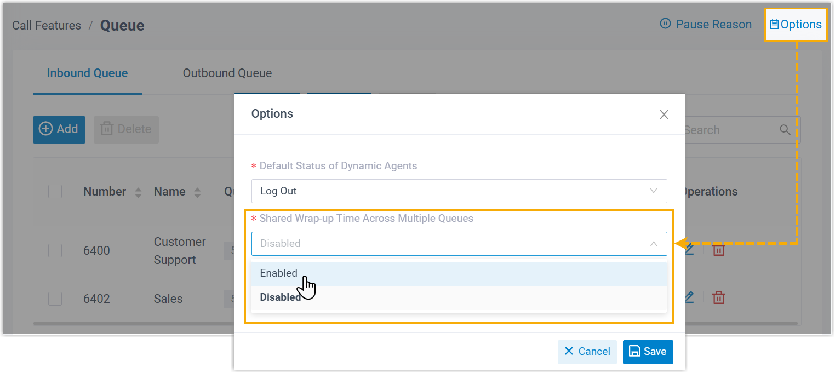The width and height of the screenshot is (835, 373).
Task: Click the delete trash icon for queue 6400
Action: [x=718, y=250]
